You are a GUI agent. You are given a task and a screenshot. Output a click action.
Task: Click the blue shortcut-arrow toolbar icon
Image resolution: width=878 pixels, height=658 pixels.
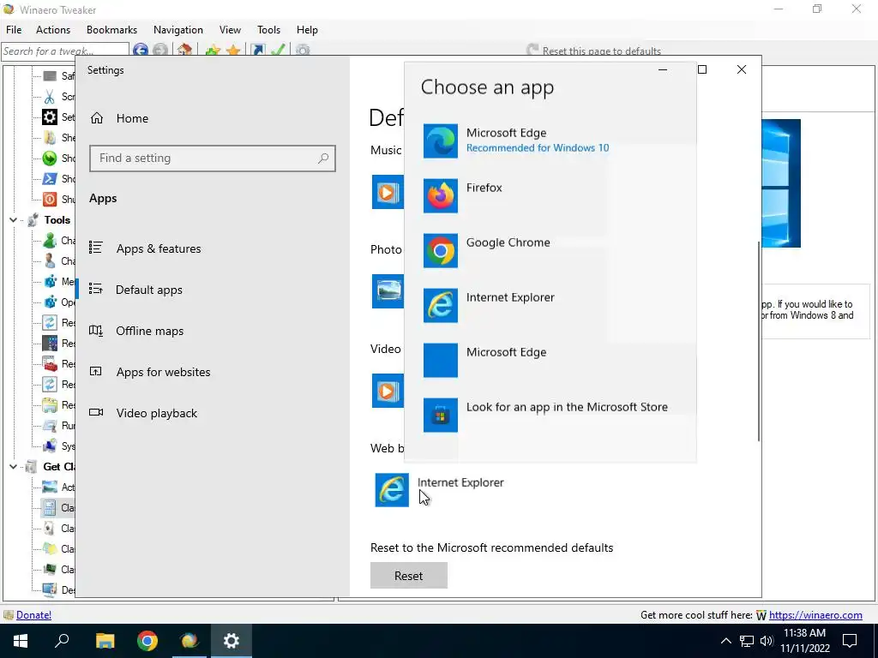(257, 51)
